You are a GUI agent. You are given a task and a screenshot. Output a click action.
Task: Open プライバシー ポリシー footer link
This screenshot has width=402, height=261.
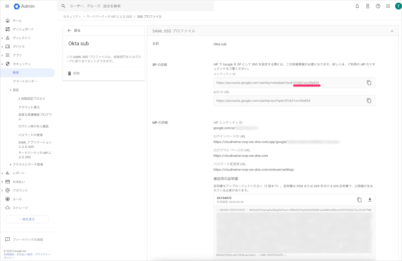(x=27, y=256)
